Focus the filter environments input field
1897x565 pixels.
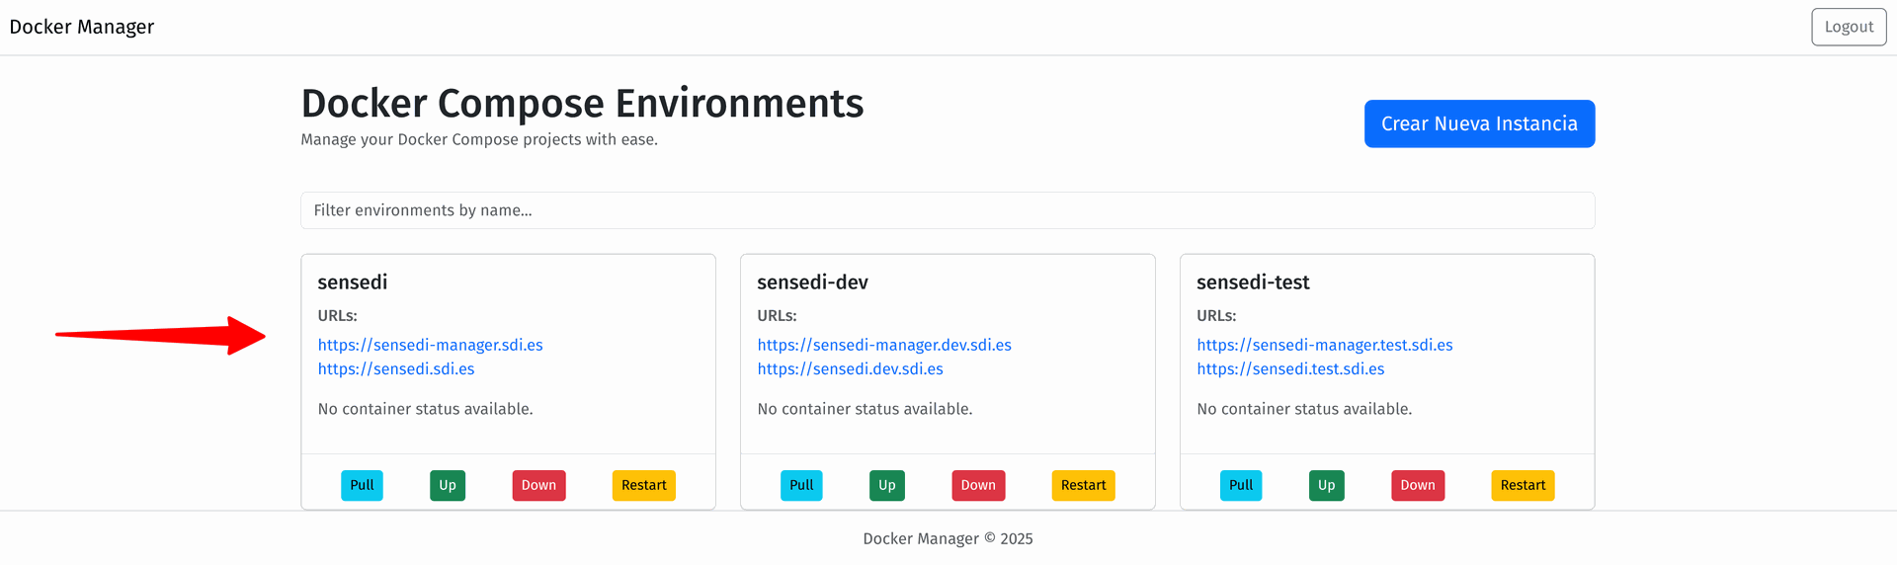pos(947,210)
